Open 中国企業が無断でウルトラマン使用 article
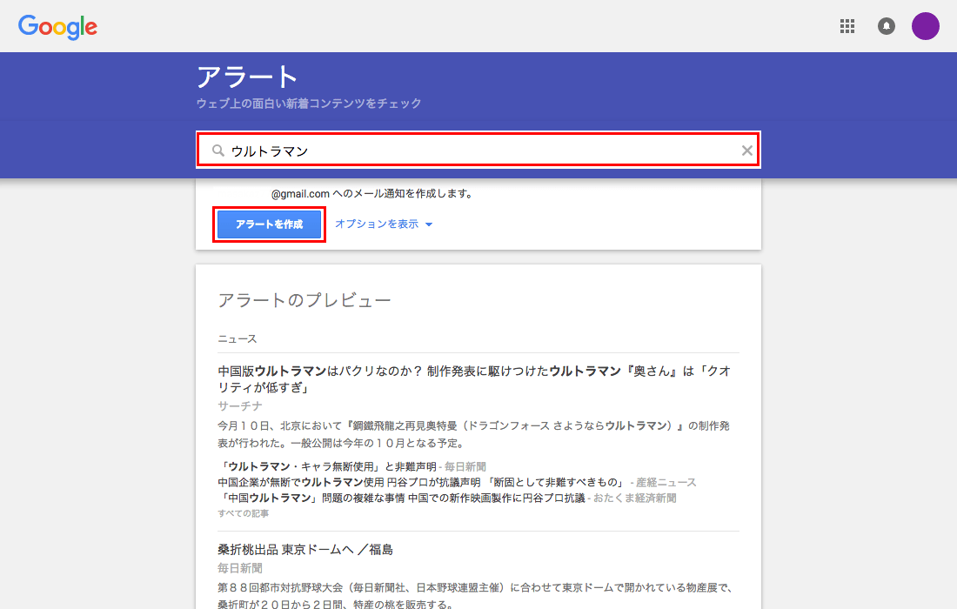The image size is (957, 609). pyautogui.click(x=422, y=482)
